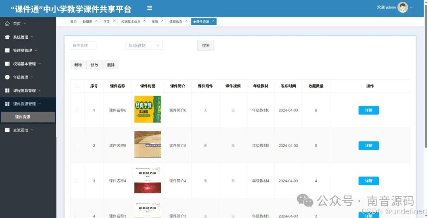The width and height of the screenshot is (428, 218).
Task: Click the 管理员管理 sidebar icon
Action: 8,50
